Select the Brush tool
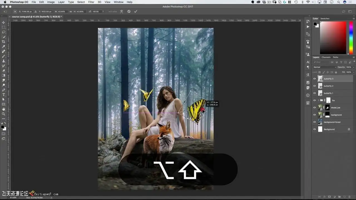356x200 pixels. [4, 56]
